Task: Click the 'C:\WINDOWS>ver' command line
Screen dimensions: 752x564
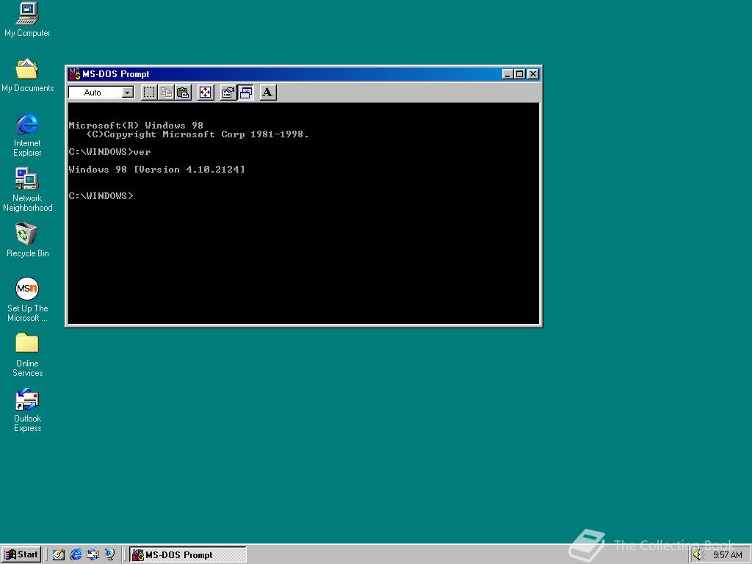Action: (110, 152)
